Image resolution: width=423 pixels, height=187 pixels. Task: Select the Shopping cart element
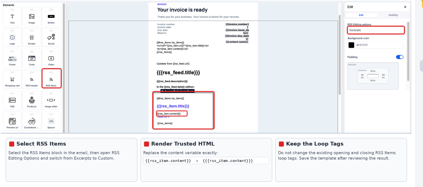click(12, 79)
